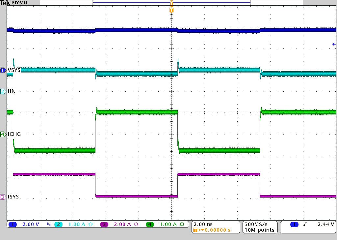Click the blue trigger level arrow on right

(x=334, y=44)
